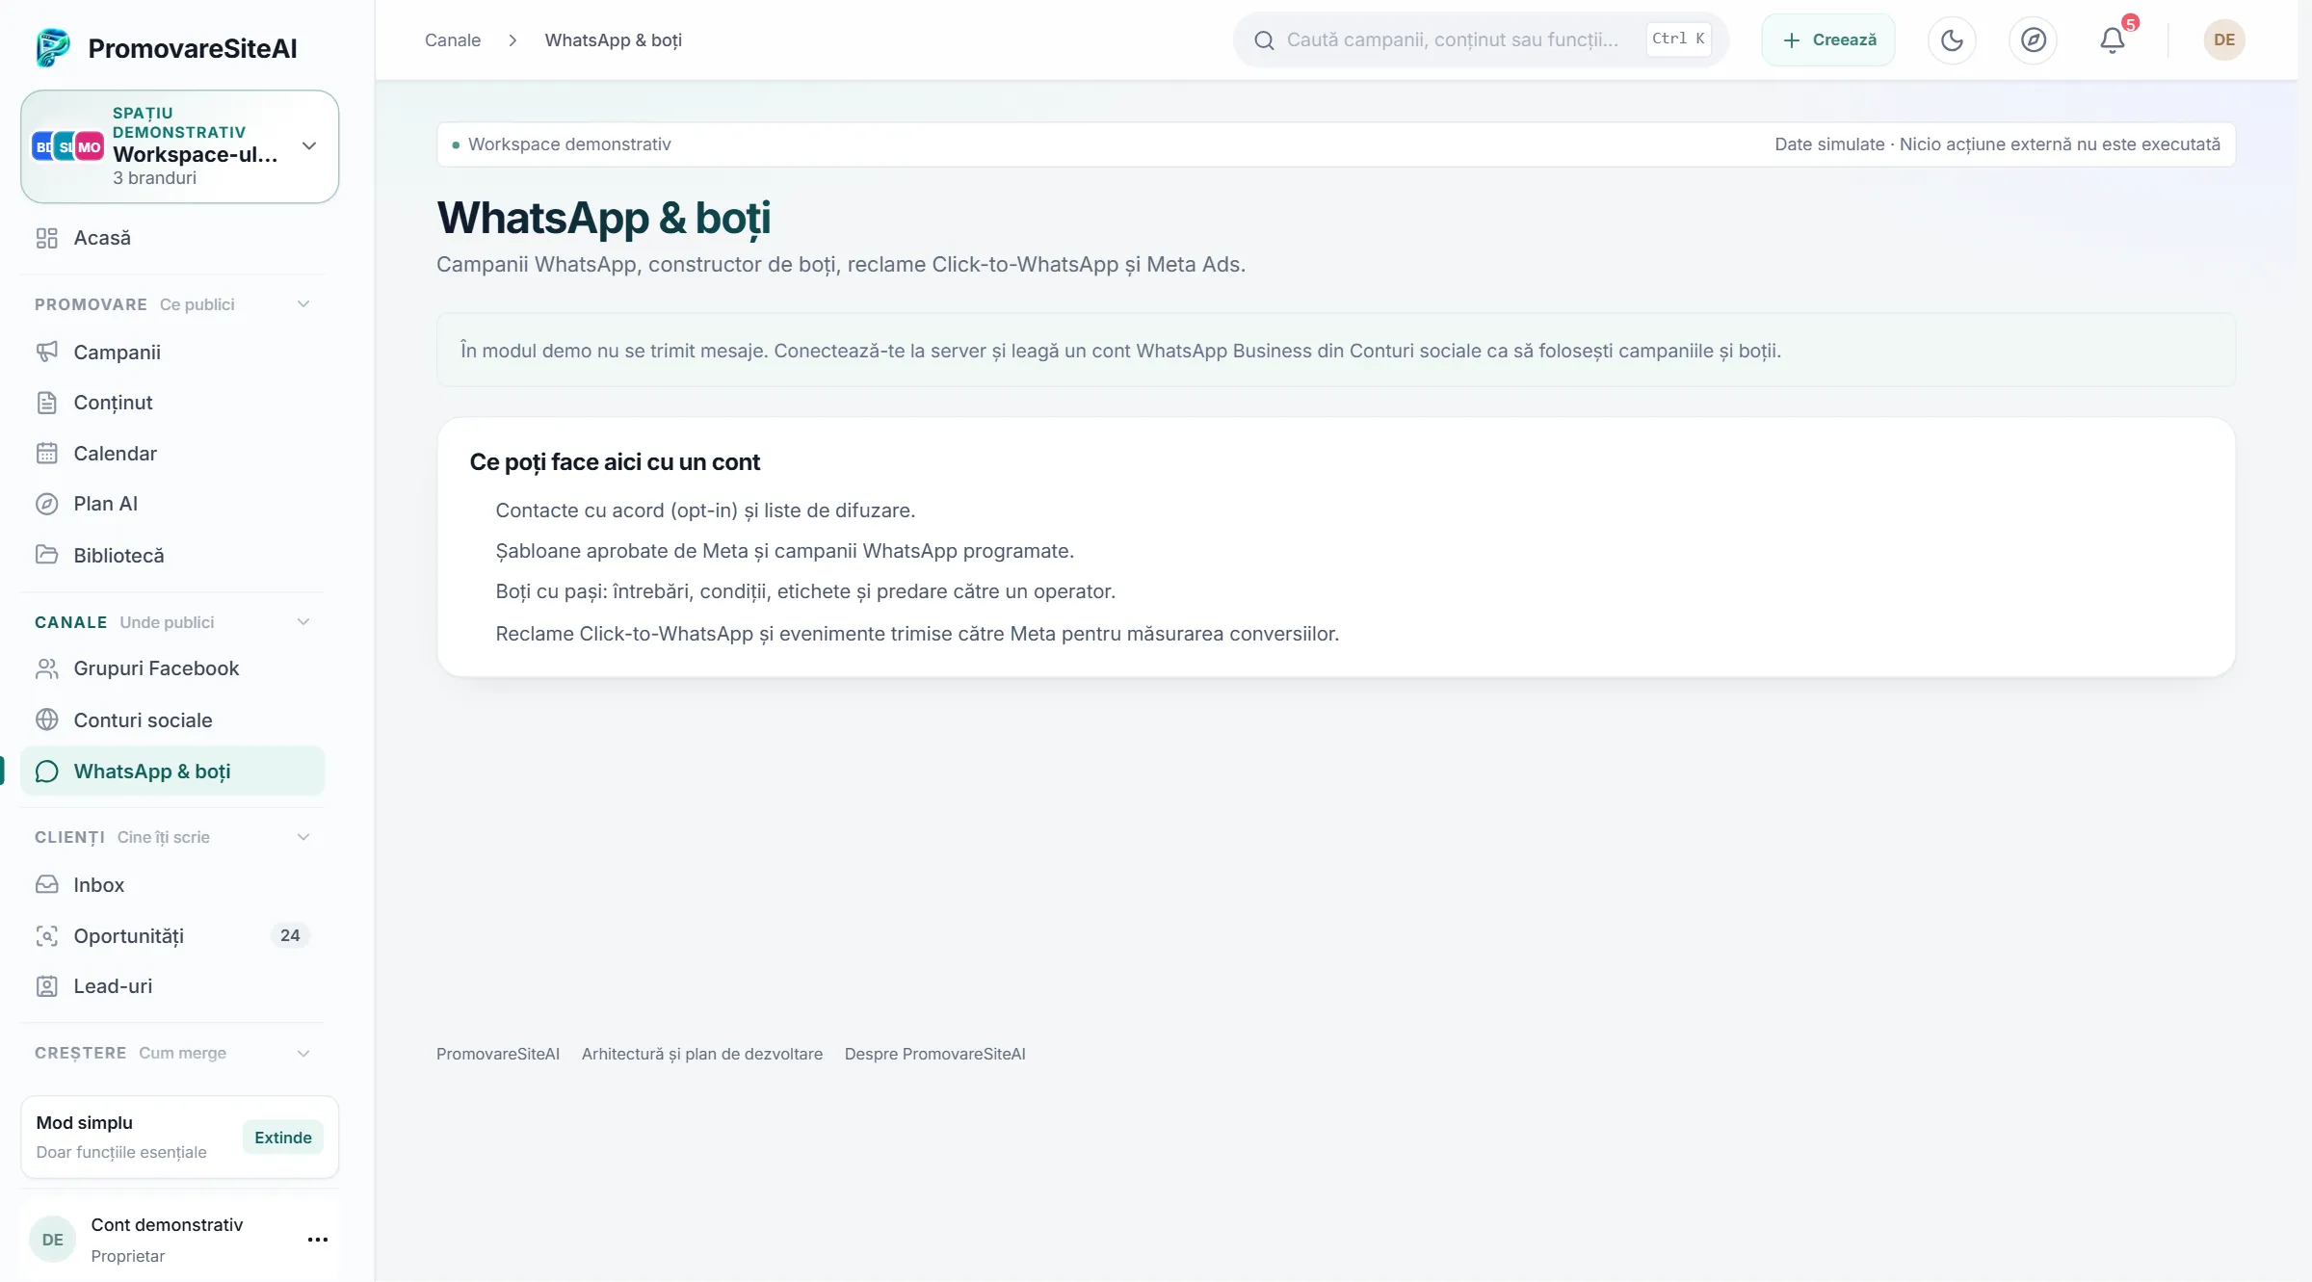
Task: Click the DE avatar beside Cont demonstrativ
Action: (x=53, y=1240)
